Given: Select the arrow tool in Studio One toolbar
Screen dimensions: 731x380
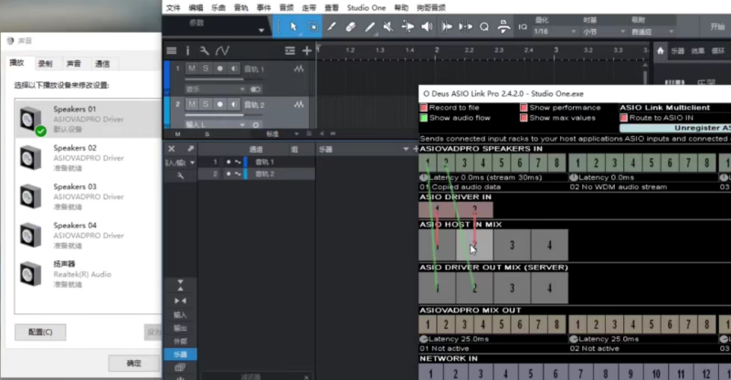Looking at the screenshot, I should pyautogui.click(x=291, y=26).
